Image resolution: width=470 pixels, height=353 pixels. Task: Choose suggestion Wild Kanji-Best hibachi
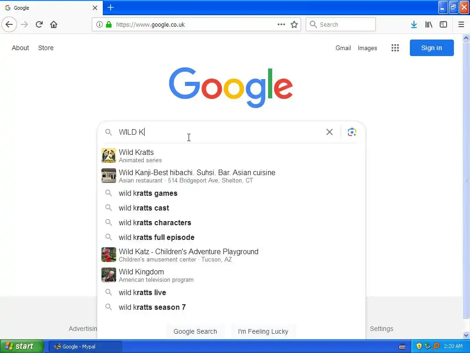click(231, 176)
